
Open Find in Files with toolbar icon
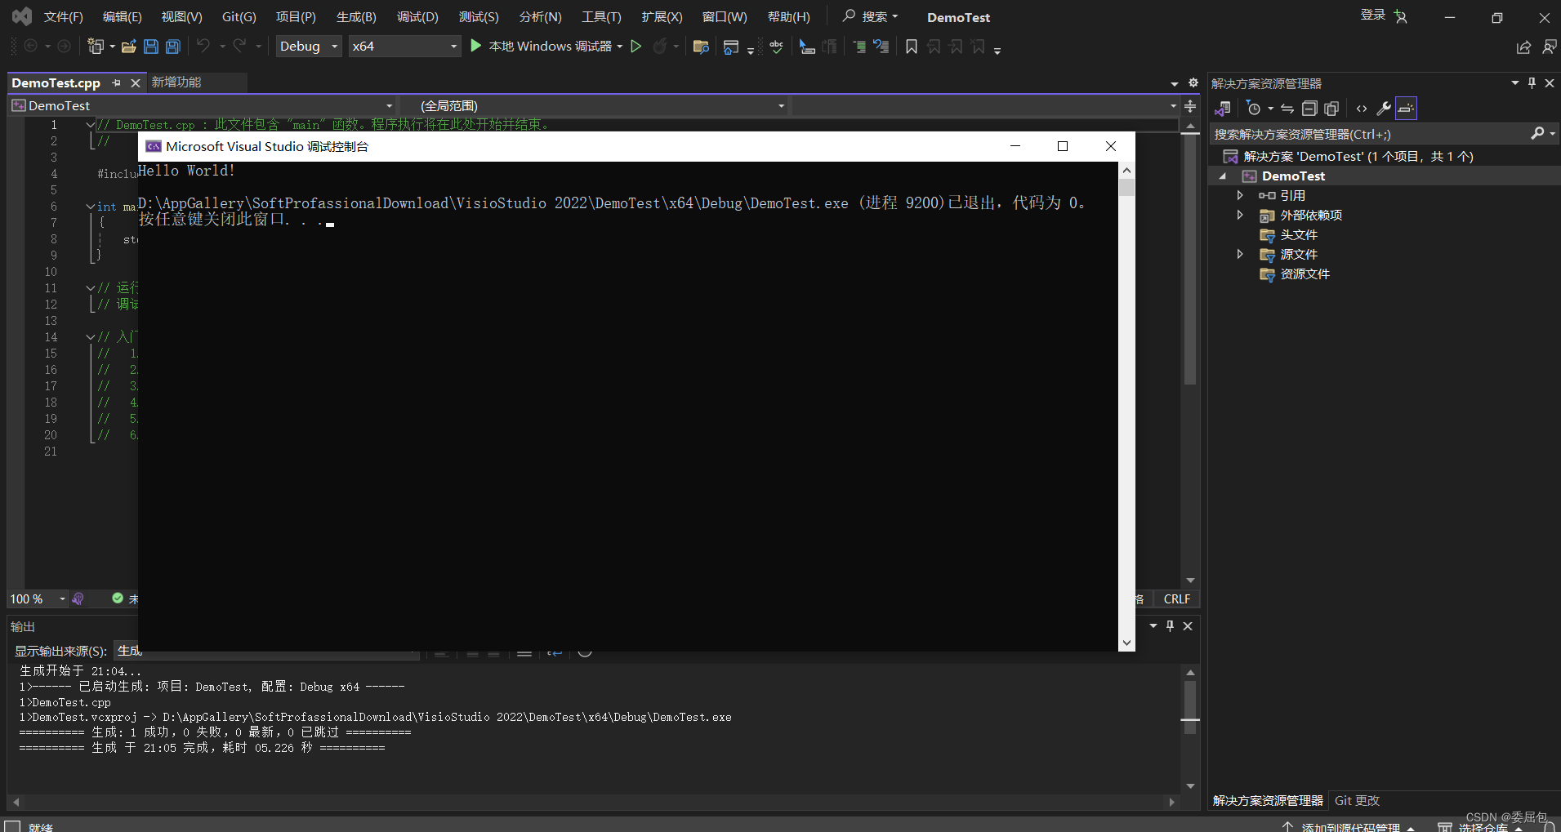point(701,47)
